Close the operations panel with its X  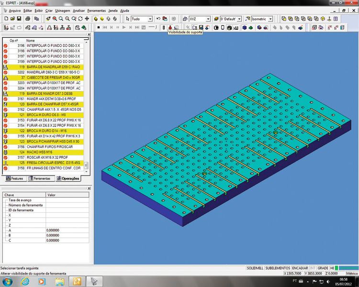tap(89, 34)
